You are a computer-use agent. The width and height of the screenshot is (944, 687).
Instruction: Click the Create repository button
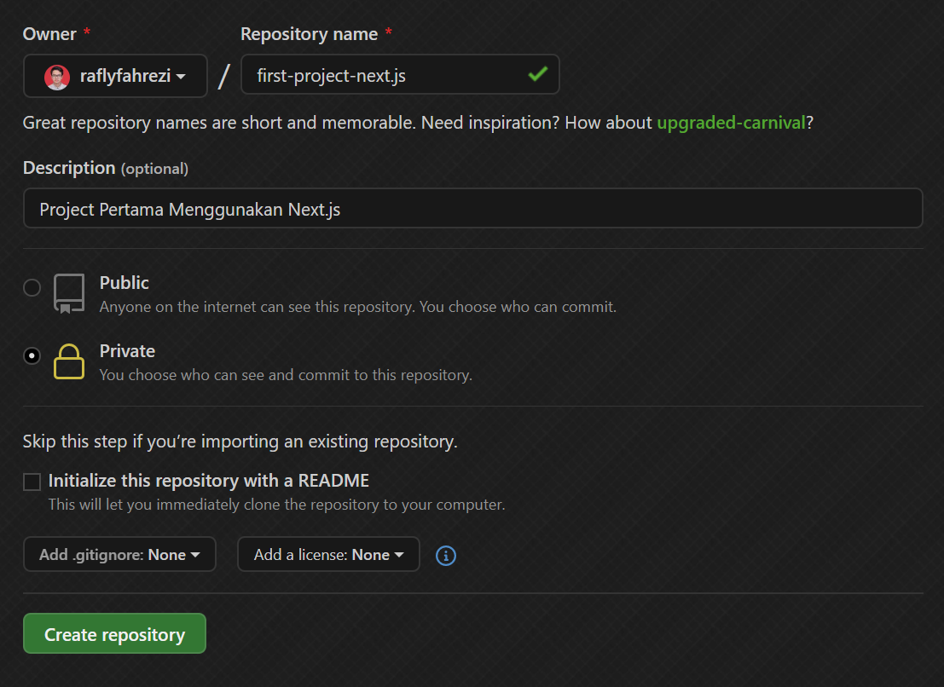click(x=114, y=633)
